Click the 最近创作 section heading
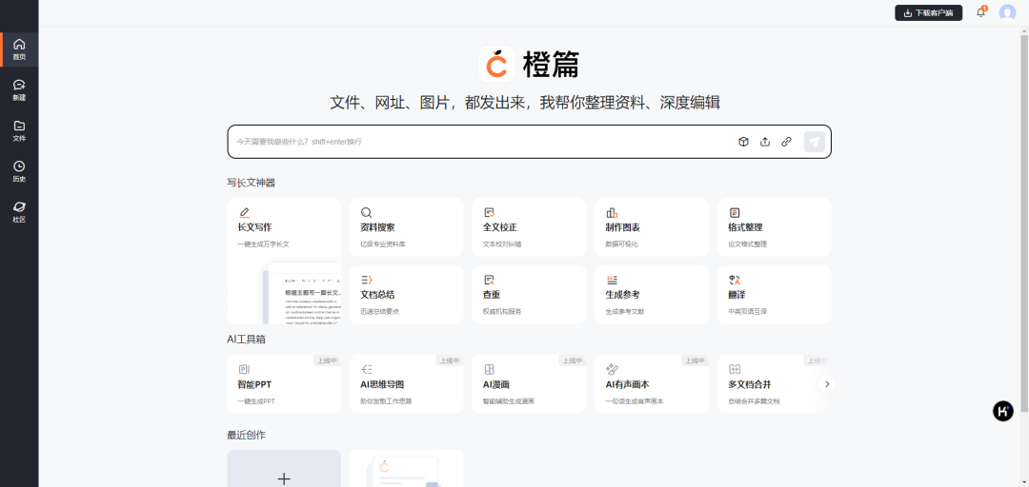 tap(246, 436)
